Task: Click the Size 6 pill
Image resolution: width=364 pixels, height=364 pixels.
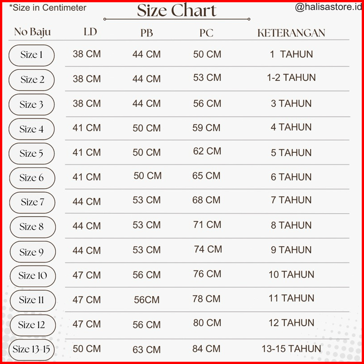Action: click(31, 178)
